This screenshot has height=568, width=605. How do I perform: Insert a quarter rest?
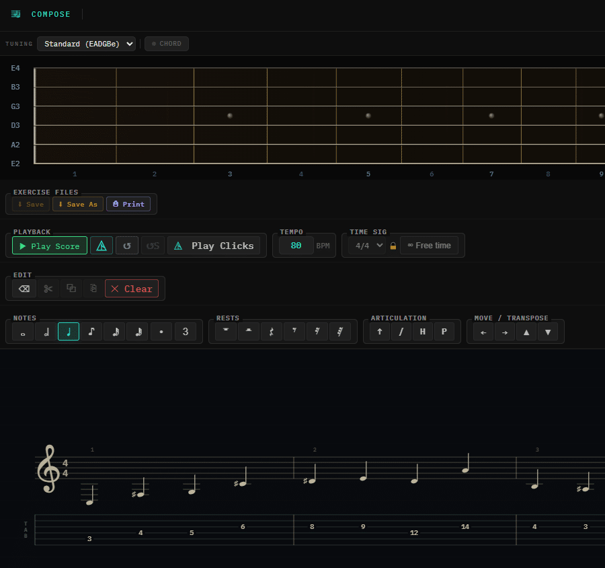pos(272,332)
